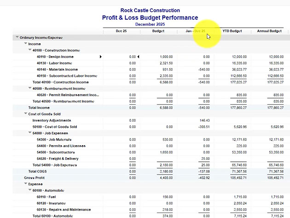Click right-pointing arrow beside Design Income

pos(101,57)
